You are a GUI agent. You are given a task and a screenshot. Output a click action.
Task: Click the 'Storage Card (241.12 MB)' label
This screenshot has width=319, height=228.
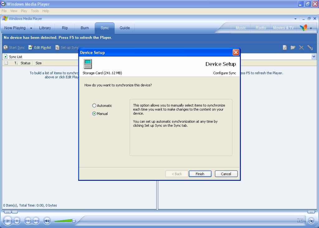[102, 73]
